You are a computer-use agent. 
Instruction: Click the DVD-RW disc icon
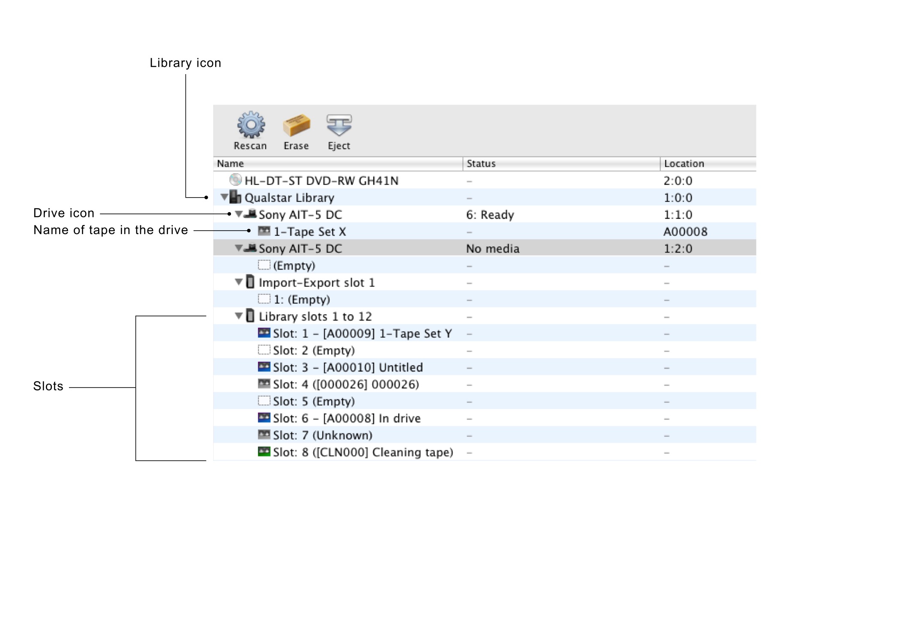[x=235, y=180]
